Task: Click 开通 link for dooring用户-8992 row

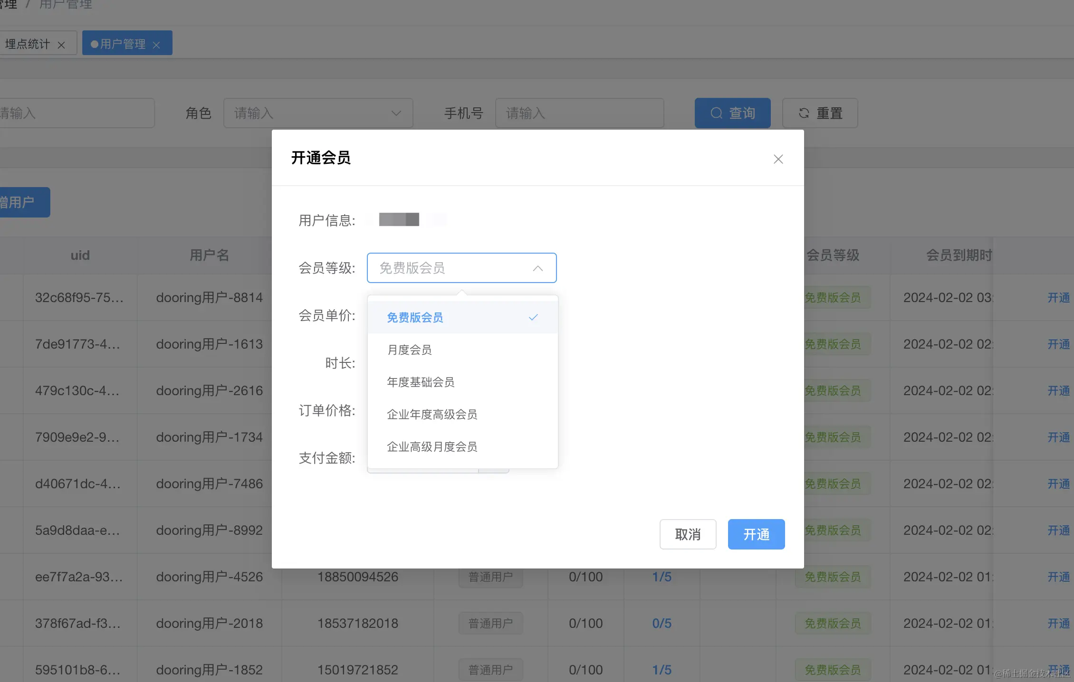Action: point(1058,530)
